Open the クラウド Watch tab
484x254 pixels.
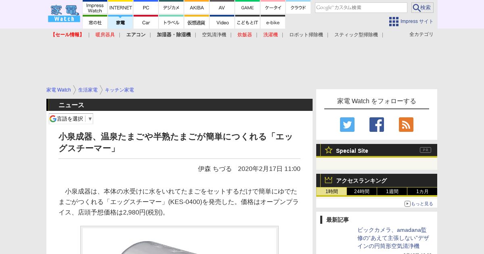tap(298, 7)
